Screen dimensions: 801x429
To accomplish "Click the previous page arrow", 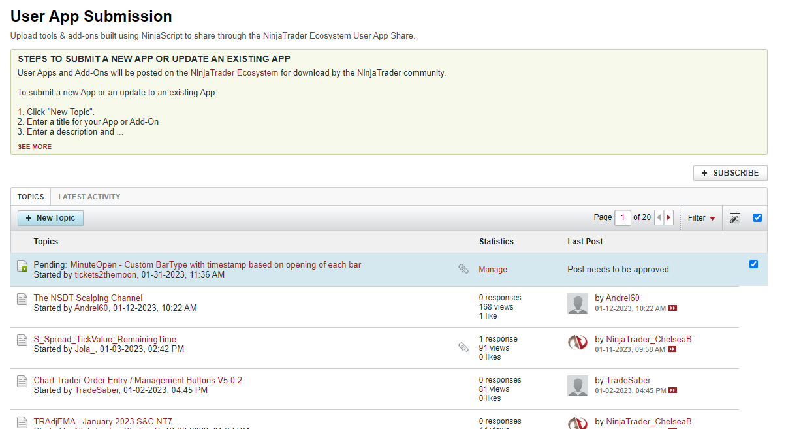I will tap(659, 217).
